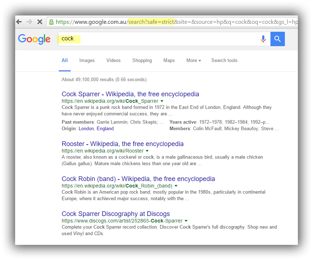313x260 pixels.
Task: Click the padlock icon in the address bar
Action: click(x=51, y=22)
